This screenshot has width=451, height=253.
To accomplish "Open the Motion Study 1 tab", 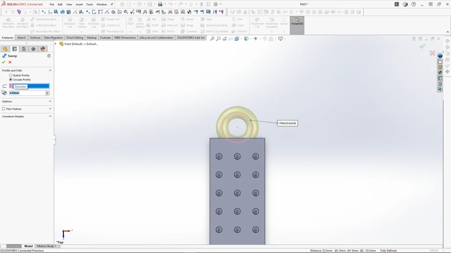I will coord(46,246).
